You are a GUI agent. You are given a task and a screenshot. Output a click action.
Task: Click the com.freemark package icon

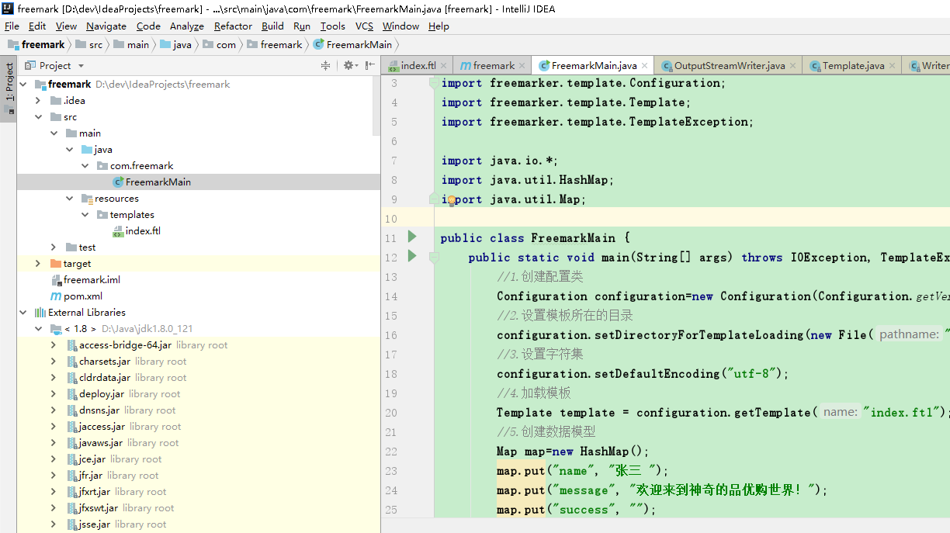click(102, 166)
